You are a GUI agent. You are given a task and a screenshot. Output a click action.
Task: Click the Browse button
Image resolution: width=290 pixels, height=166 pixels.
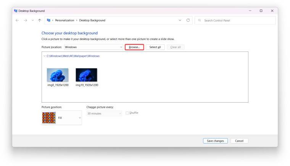[134, 47]
